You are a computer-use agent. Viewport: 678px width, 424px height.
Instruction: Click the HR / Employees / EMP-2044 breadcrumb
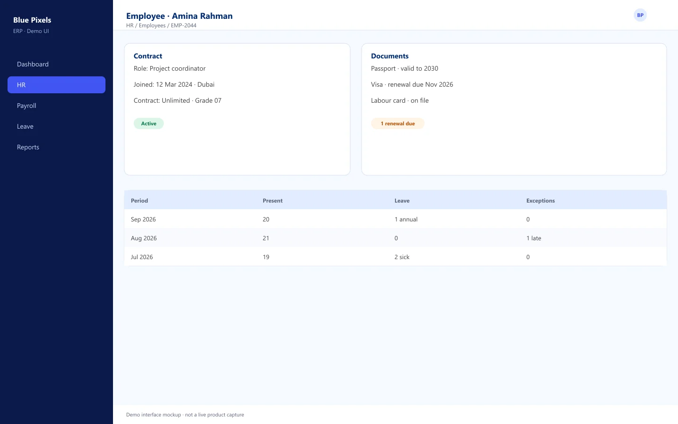(161, 25)
